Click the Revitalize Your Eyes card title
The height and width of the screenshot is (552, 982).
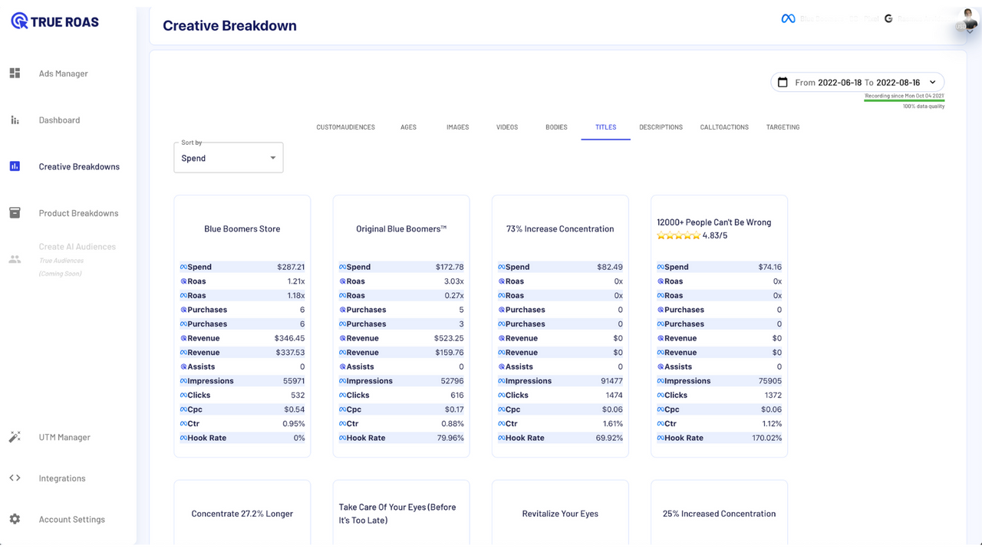[x=560, y=514]
